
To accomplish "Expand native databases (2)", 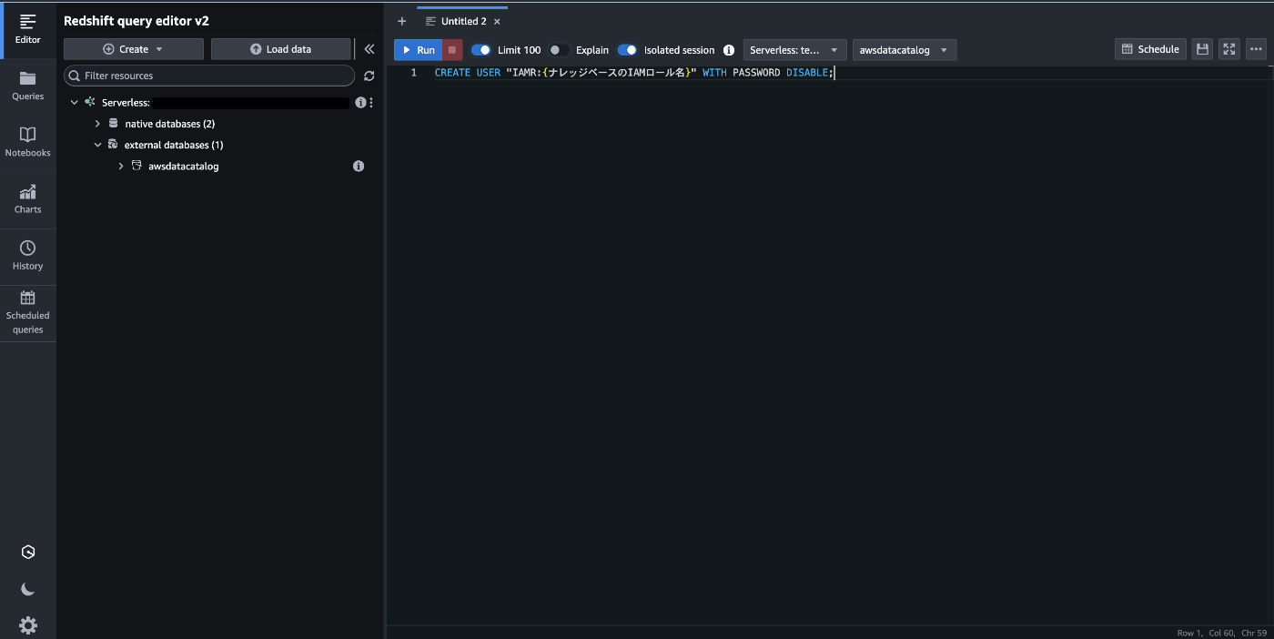I will click(x=97, y=124).
